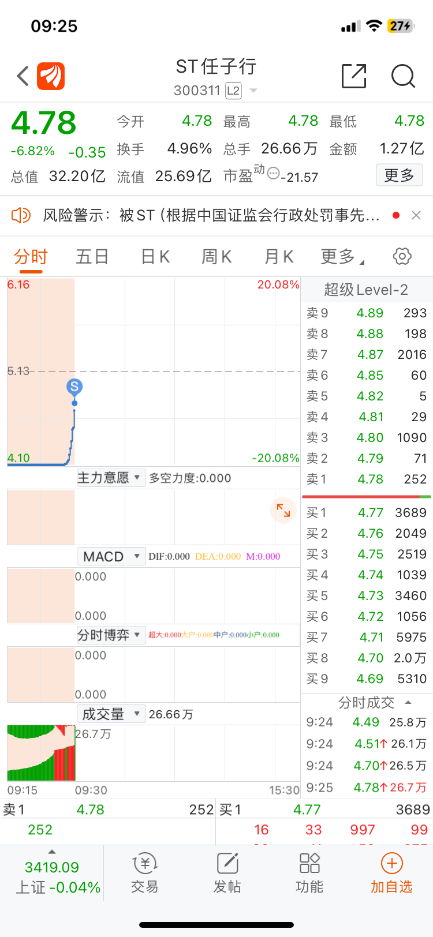
Task: Select 买7 row at 4.71
Action: [x=367, y=637]
